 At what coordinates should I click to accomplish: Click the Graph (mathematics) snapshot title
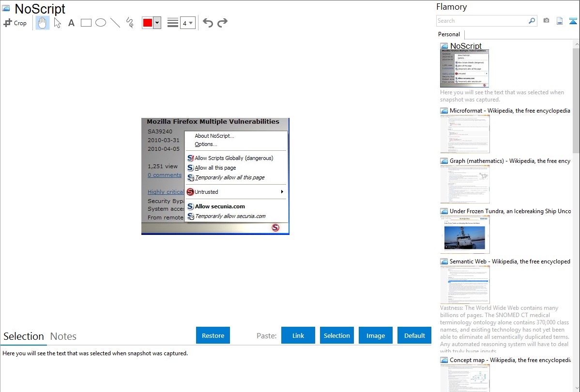(510, 161)
